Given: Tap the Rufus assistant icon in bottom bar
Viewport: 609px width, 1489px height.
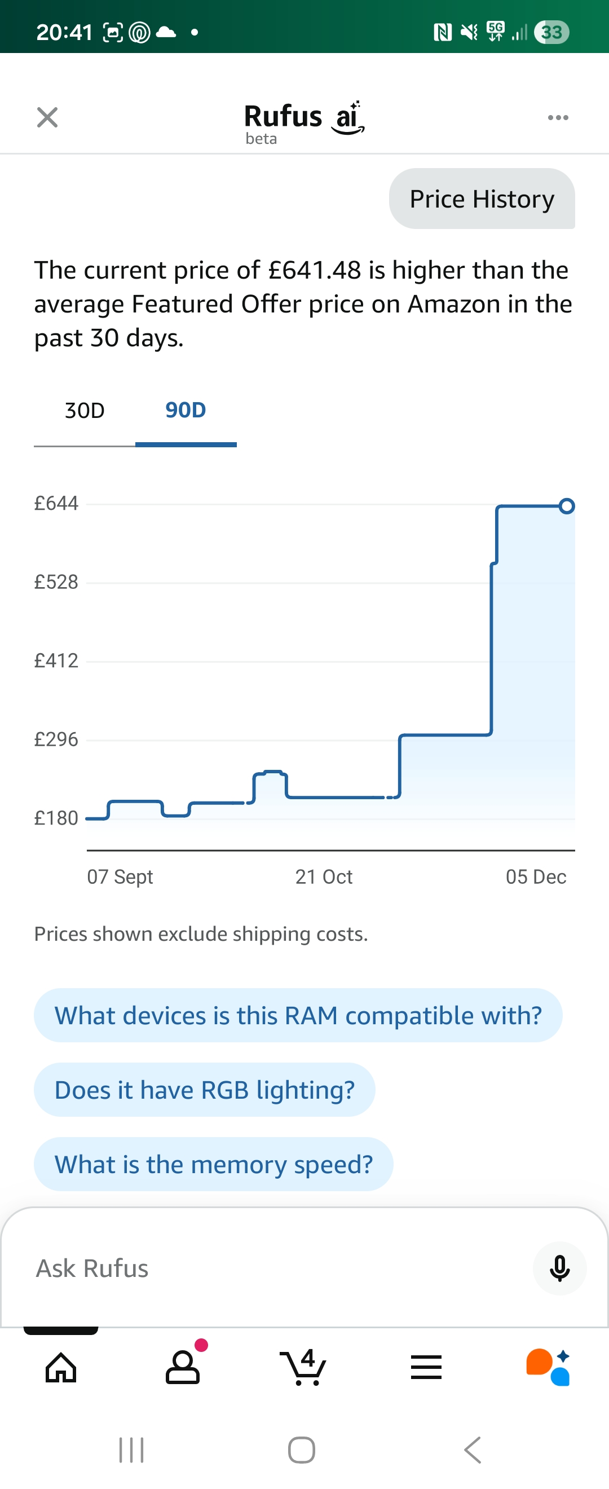Looking at the screenshot, I should [x=548, y=1368].
